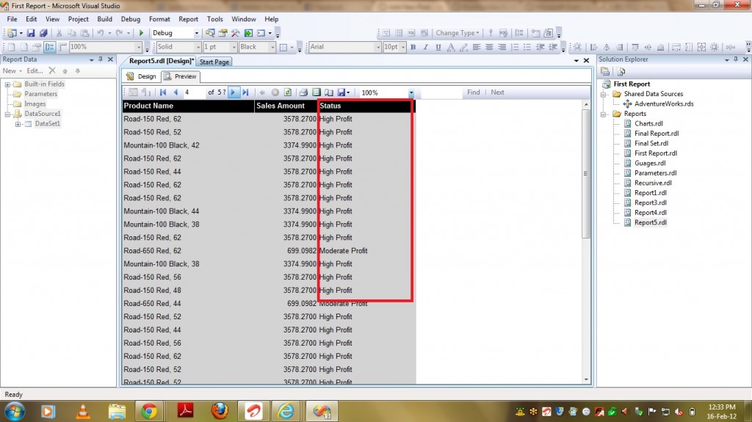Click the next page arrow in the preview

tap(234, 92)
